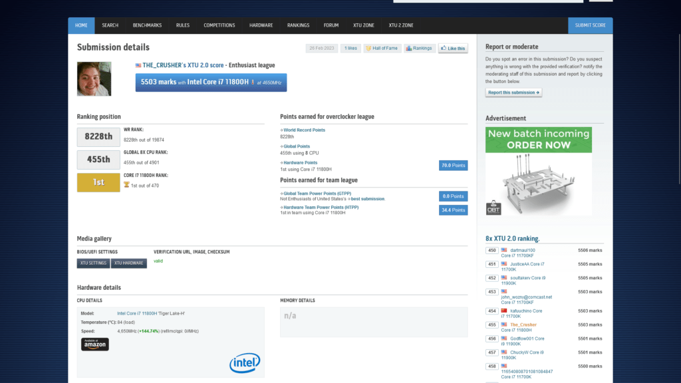The width and height of the screenshot is (681, 383).
Task: Open JusticeAA's ranking entry
Action: click(527, 264)
